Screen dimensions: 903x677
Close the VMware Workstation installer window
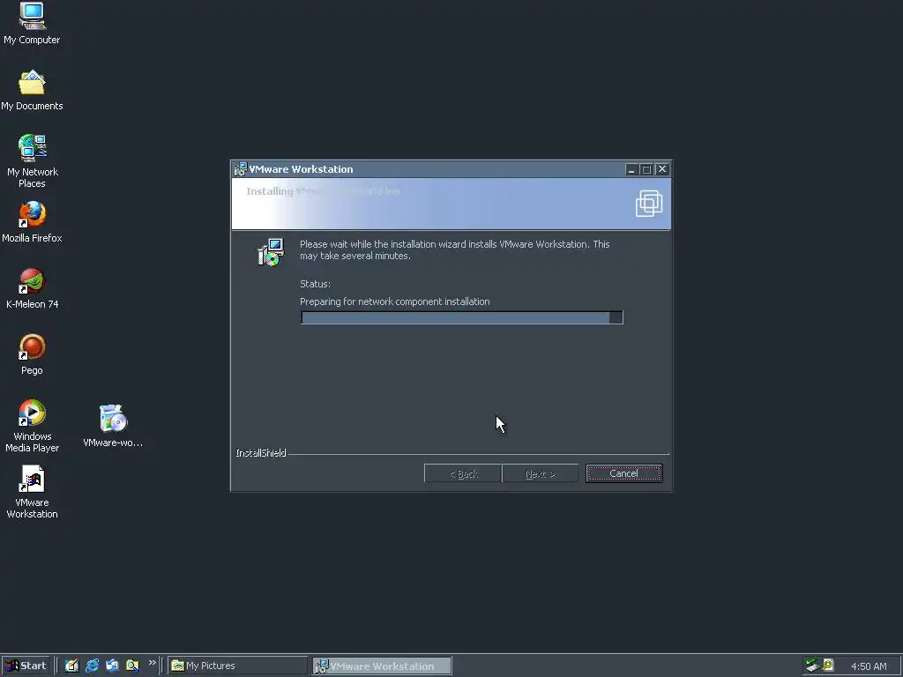(662, 169)
